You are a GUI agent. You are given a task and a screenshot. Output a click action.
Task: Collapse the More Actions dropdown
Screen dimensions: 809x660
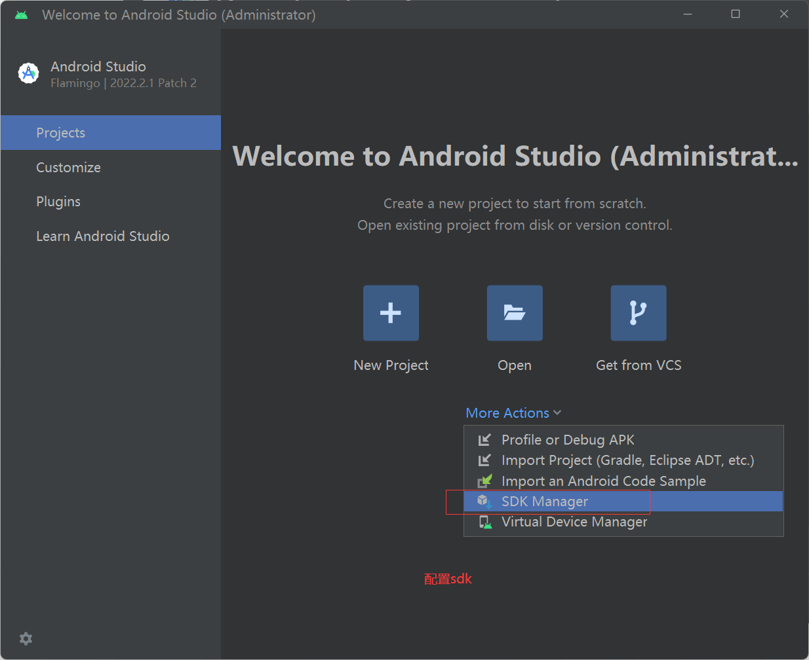pos(513,413)
